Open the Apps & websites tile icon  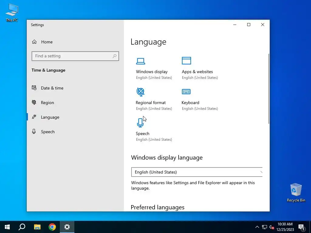pos(186,61)
